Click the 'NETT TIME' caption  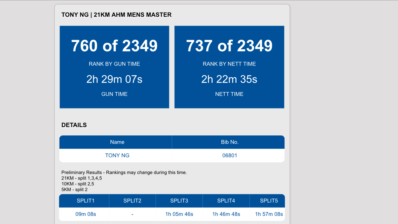point(229,94)
